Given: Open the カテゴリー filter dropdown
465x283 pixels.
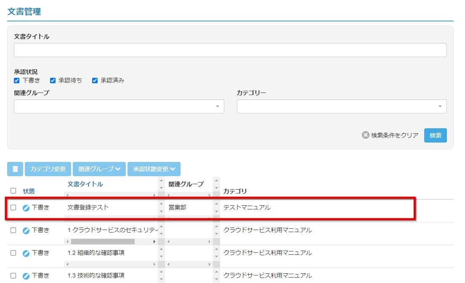Looking at the screenshot, I should tap(342, 106).
